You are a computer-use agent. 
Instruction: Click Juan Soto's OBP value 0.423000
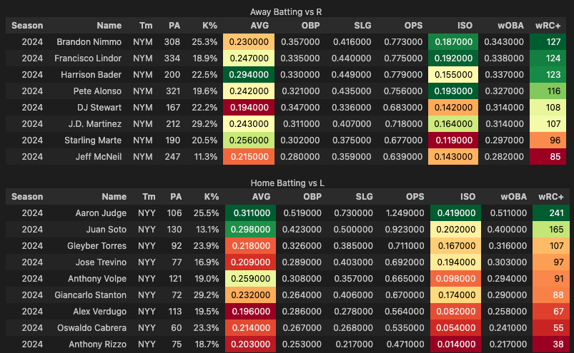302,230
